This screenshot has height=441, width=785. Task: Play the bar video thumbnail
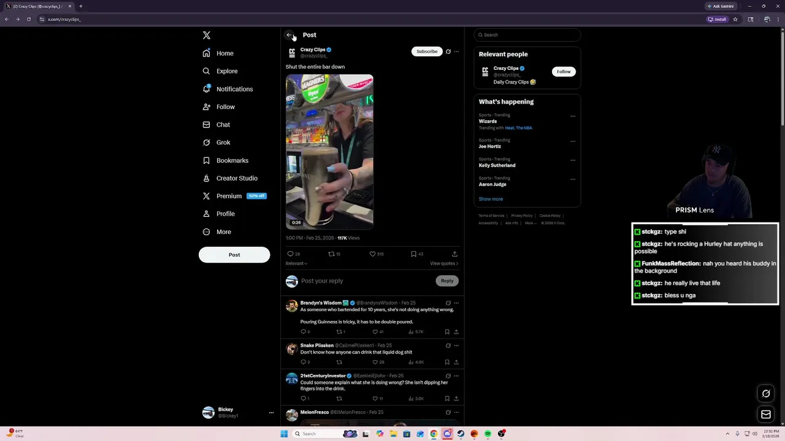(x=329, y=151)
